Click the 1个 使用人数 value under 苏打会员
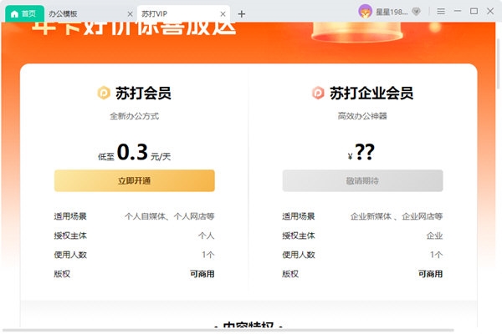This screenshot has height=334, width=502. point(208,255)
